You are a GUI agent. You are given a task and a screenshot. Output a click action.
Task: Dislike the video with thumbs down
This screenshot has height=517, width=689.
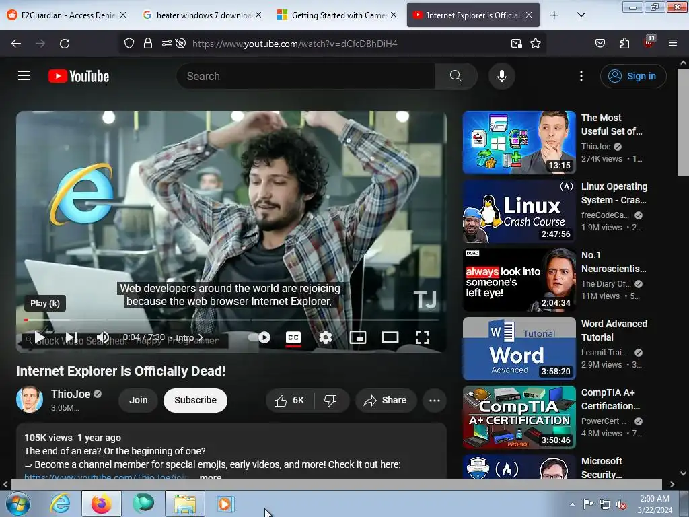330,401
